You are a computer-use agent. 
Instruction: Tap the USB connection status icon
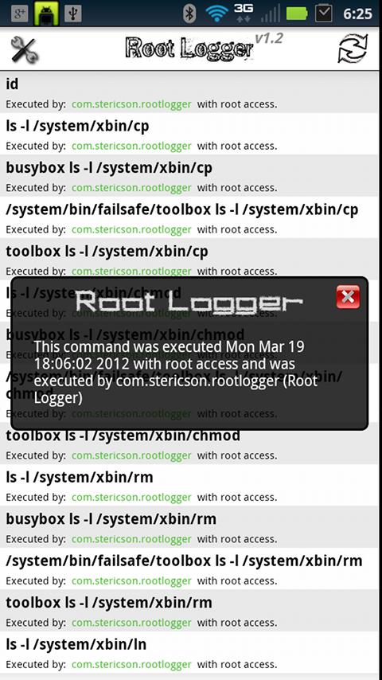click(x=73, y=14)
